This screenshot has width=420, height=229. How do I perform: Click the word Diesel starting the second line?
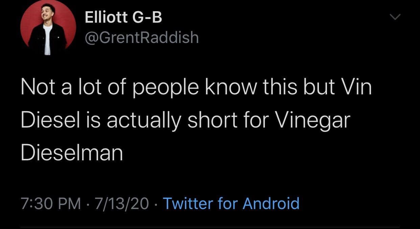(51, 120)
